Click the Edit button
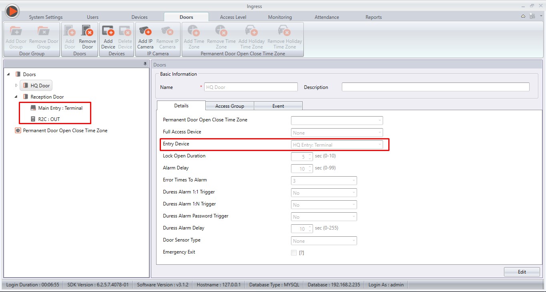This screenshot has width=546, height=292. point(522,272)
